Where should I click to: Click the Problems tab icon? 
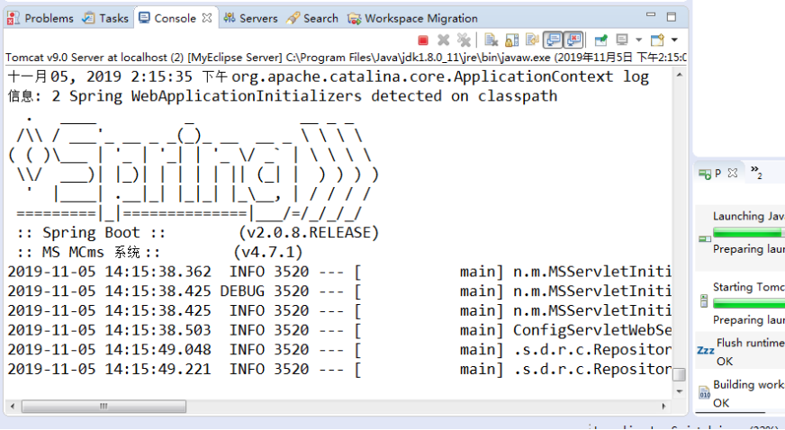14,19
